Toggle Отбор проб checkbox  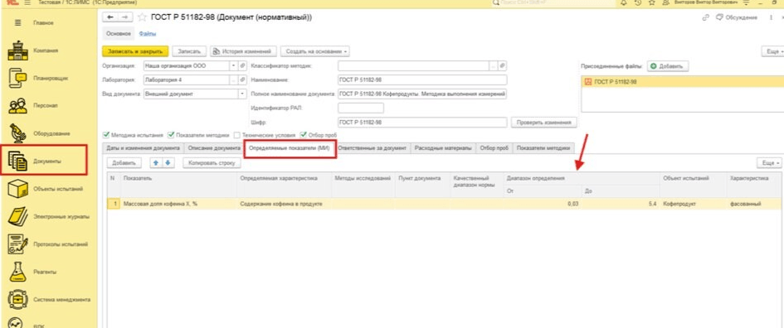(x=303, y=135)
